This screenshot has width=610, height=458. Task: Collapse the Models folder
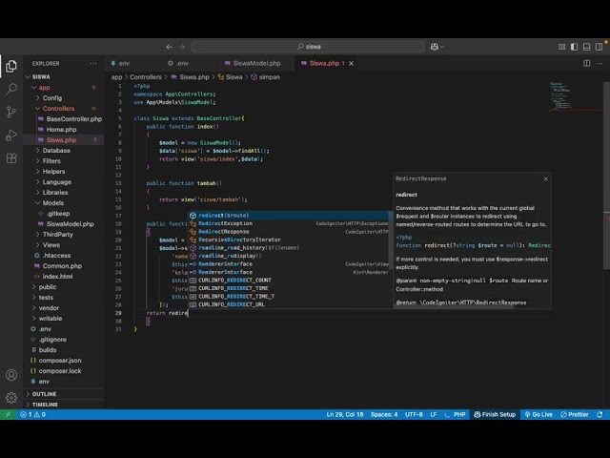tap(38, 203)
